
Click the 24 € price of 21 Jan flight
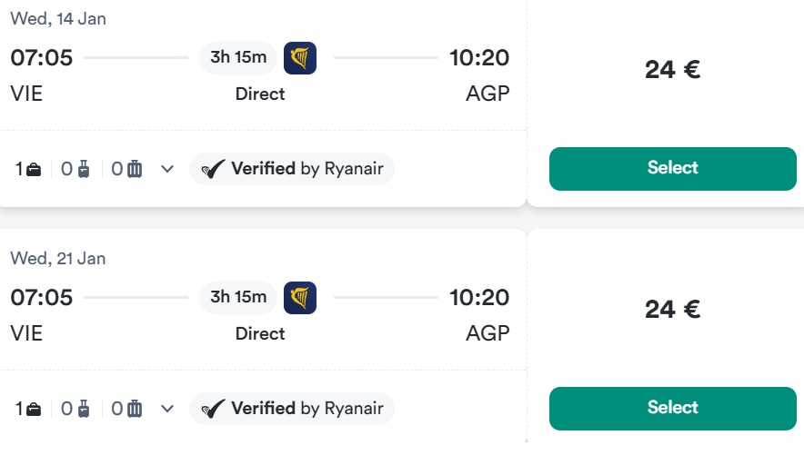(x=672, y=310)
